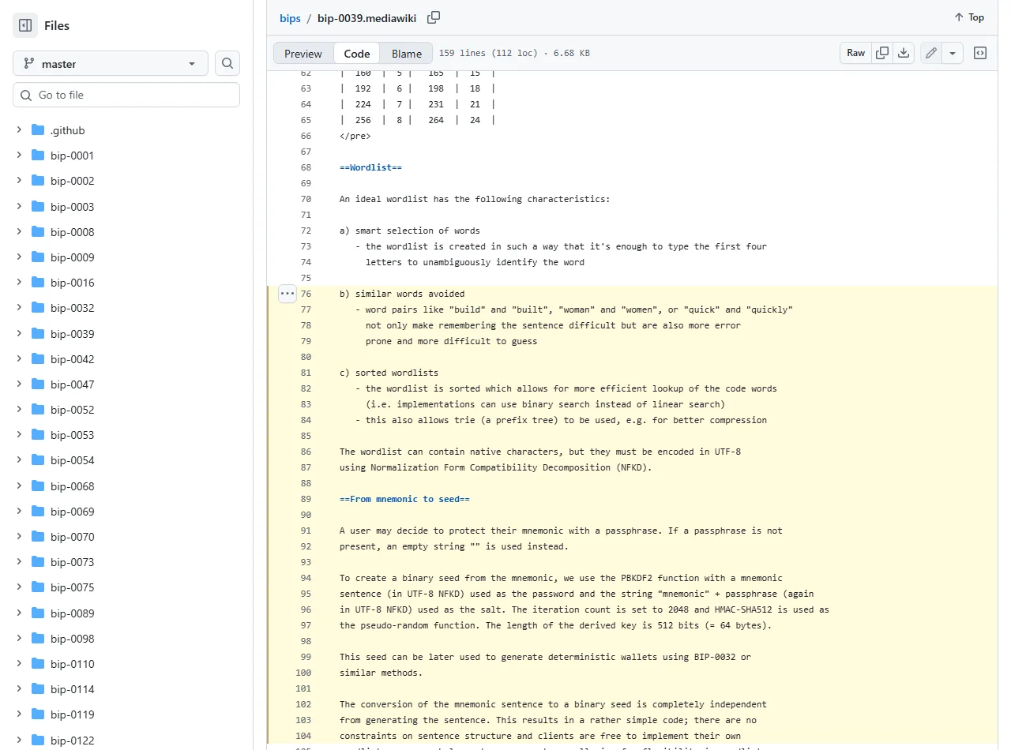
Task: Open the bip-0069 folder
Action: click(72, 512)
